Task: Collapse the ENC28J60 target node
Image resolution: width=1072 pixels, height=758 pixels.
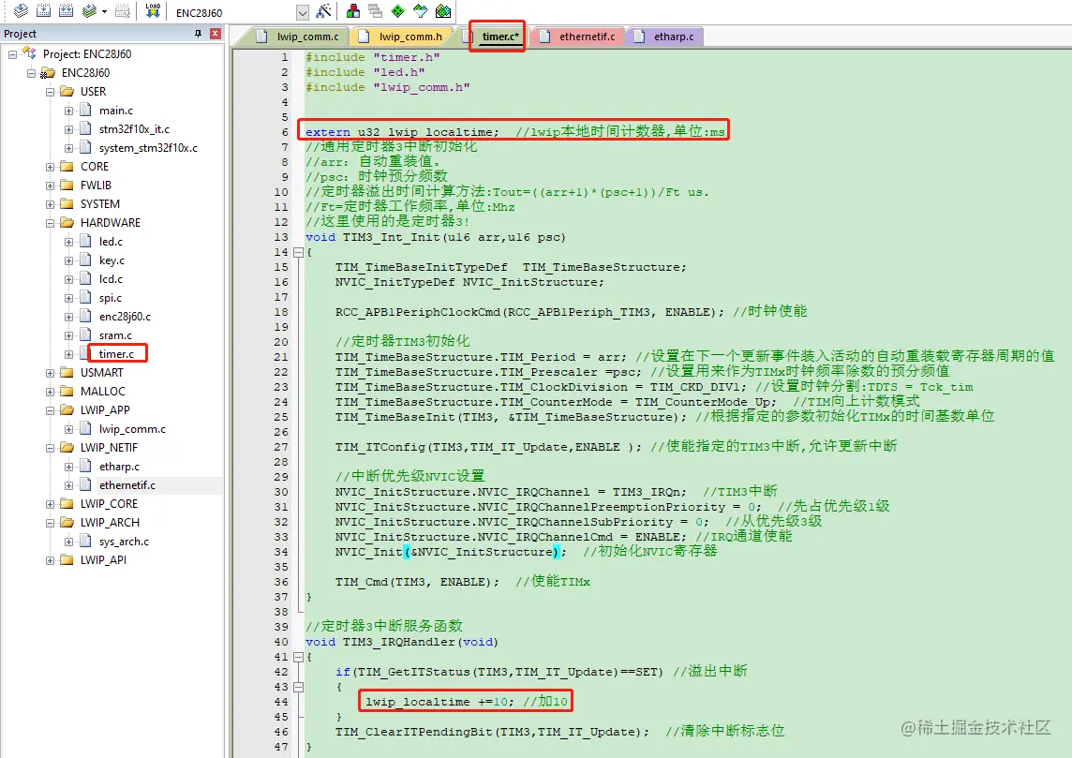Action: (31, 73)
